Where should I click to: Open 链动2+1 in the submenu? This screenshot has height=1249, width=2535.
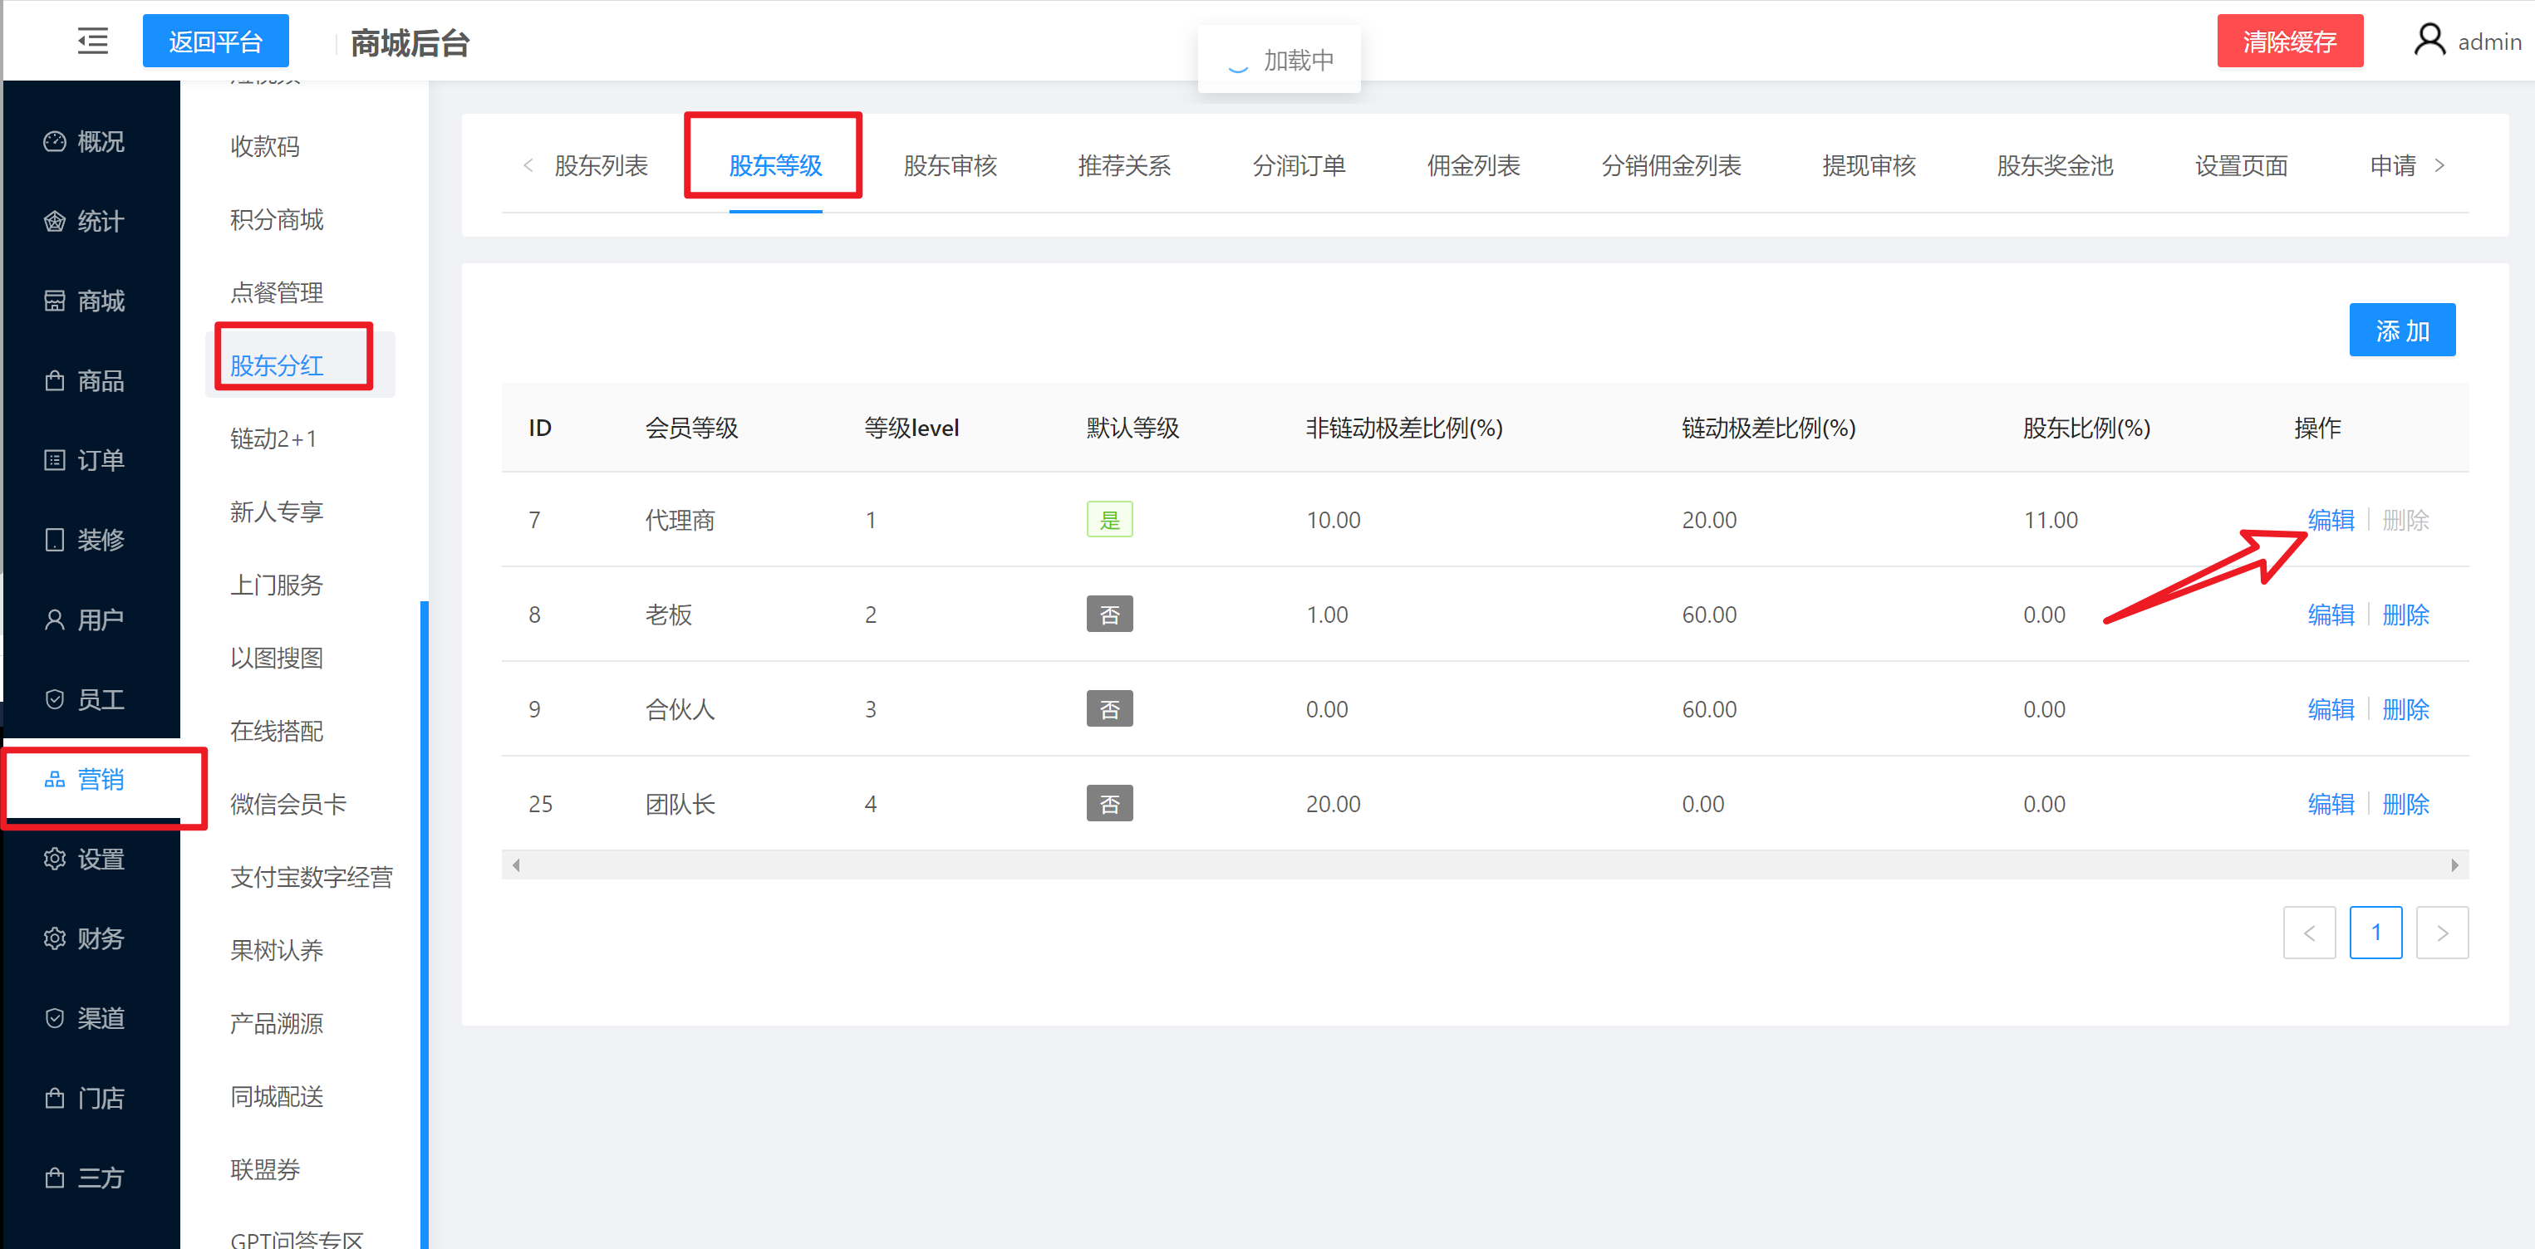tap(274, 438)
